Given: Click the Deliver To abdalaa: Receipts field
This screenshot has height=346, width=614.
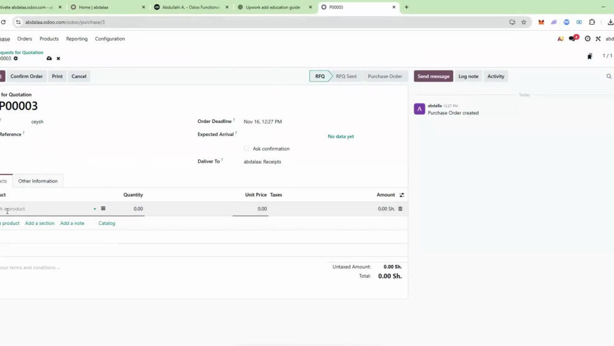Looking at the screenshot, I should (x=262, y=162).
